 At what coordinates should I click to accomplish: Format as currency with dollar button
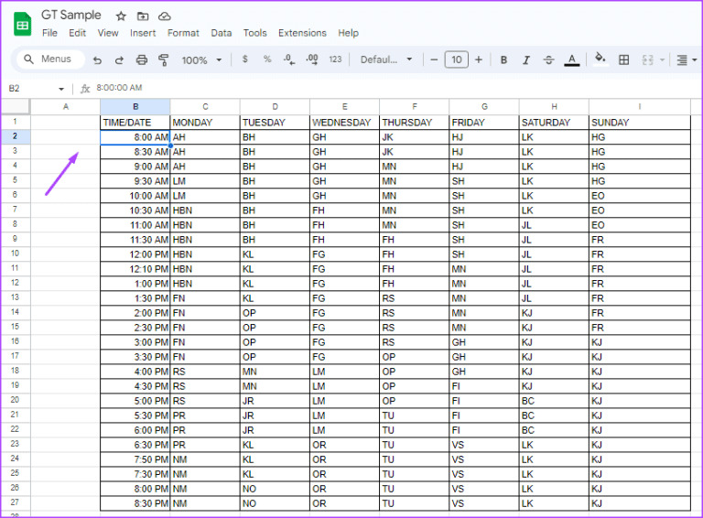[x=244, y=59]
